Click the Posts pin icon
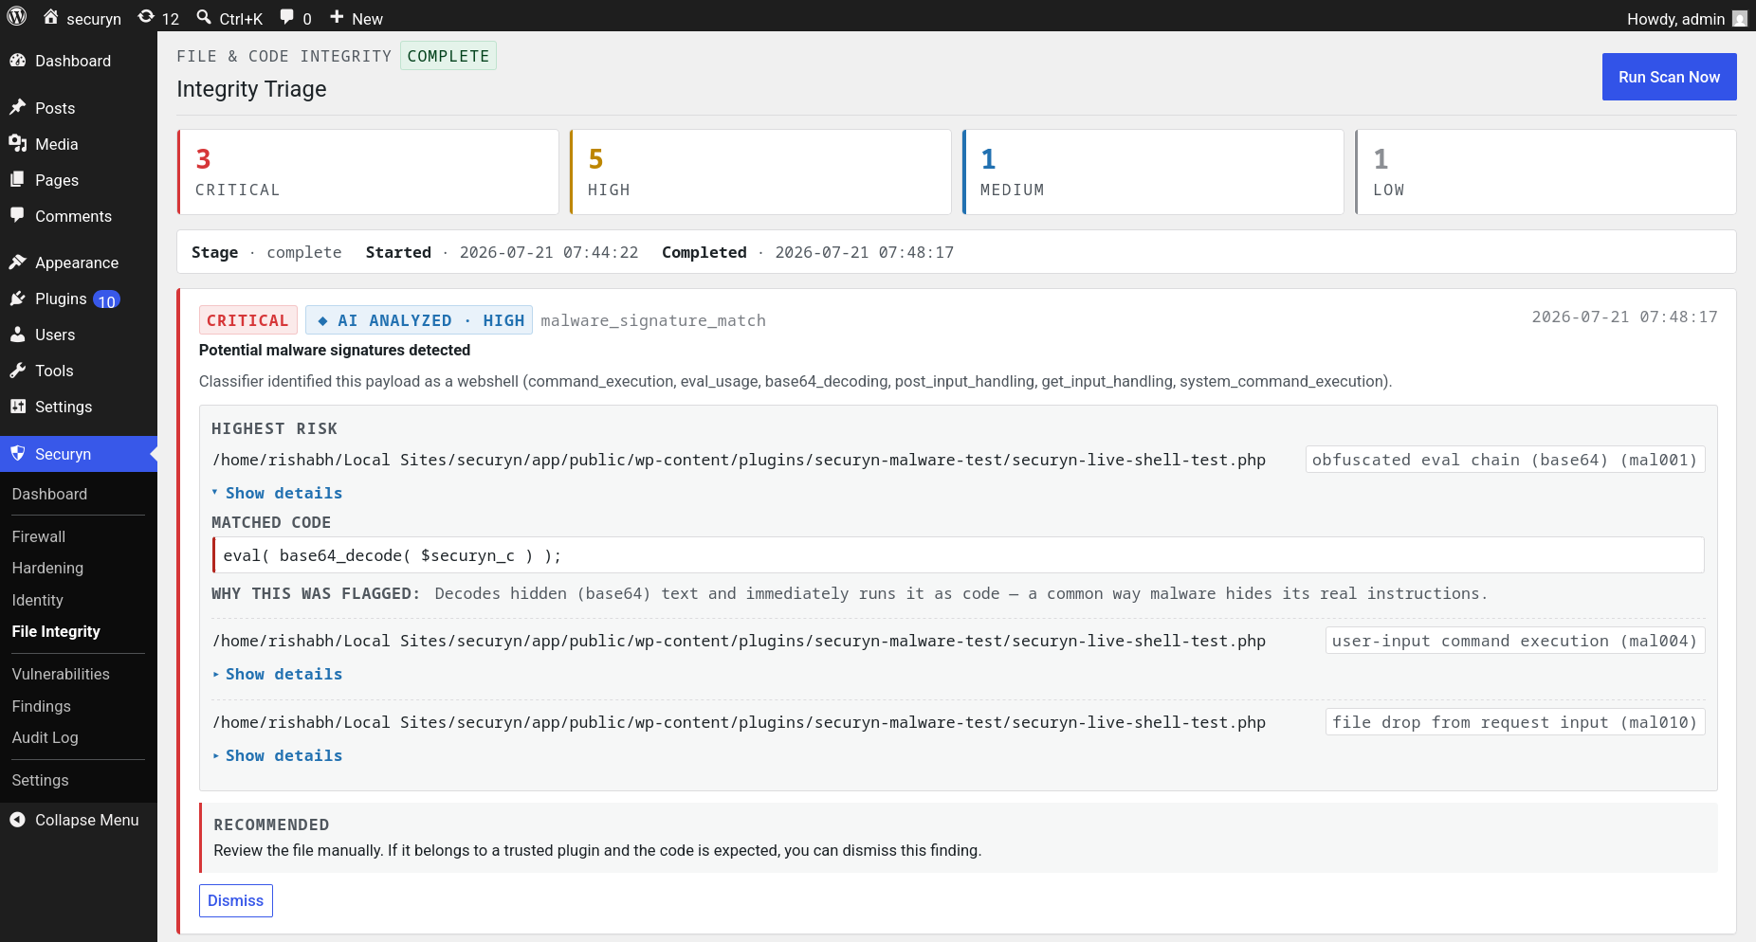This screenshot has width=1756, height=942. [18, 108]
